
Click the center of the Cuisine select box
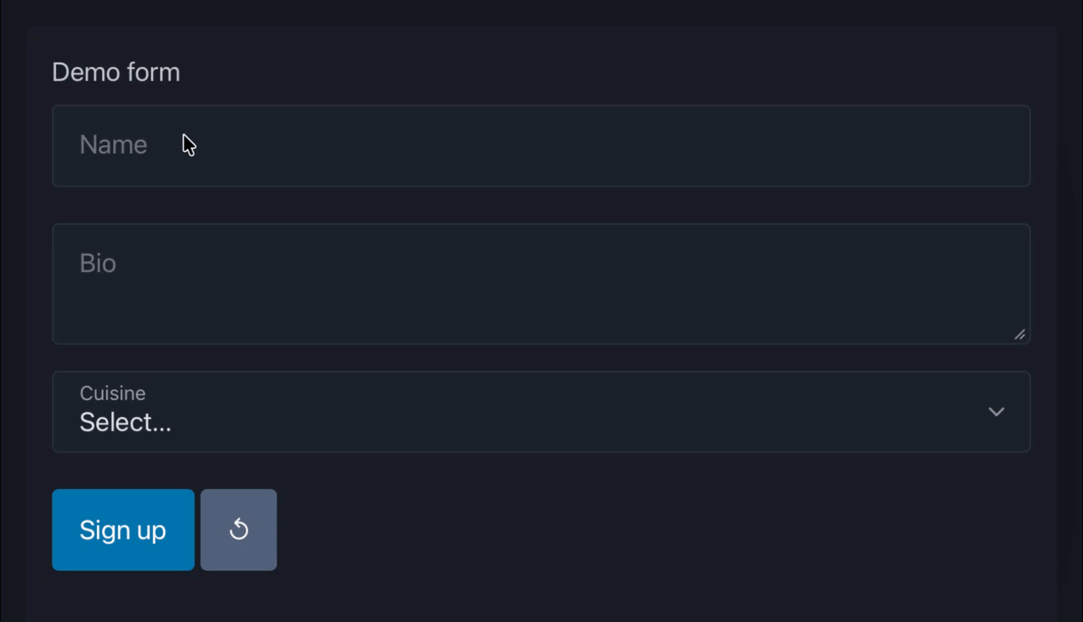point(541,412)
